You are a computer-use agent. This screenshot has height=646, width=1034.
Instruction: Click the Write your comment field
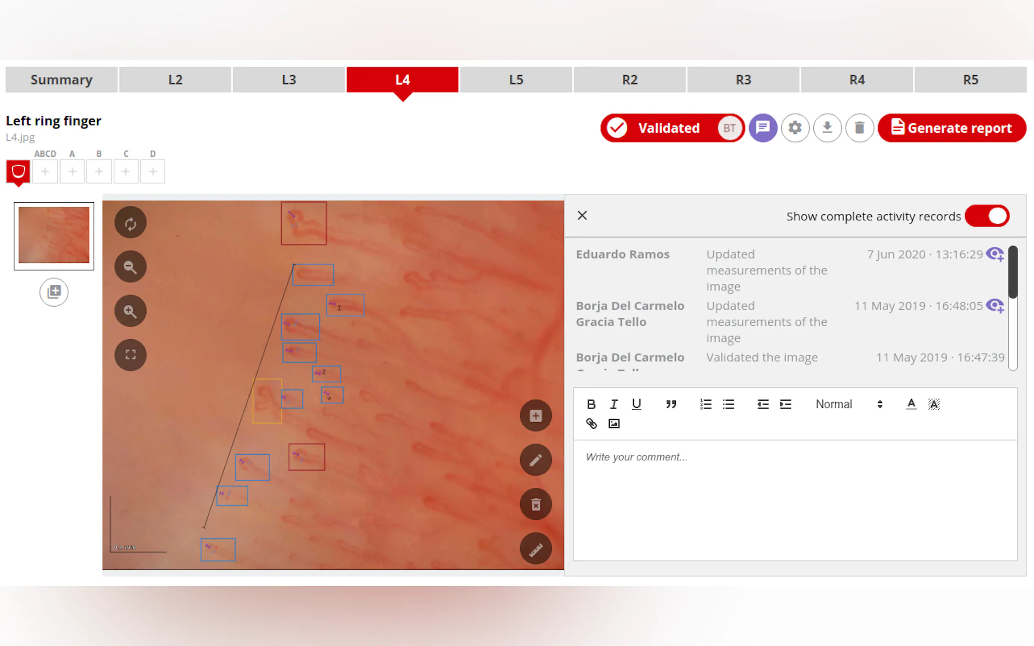(794, 500)
